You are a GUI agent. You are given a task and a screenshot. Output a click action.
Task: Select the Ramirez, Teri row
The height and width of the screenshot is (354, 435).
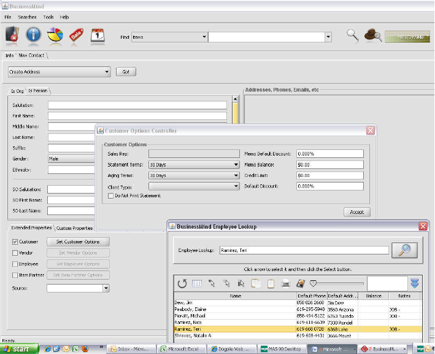298,329
